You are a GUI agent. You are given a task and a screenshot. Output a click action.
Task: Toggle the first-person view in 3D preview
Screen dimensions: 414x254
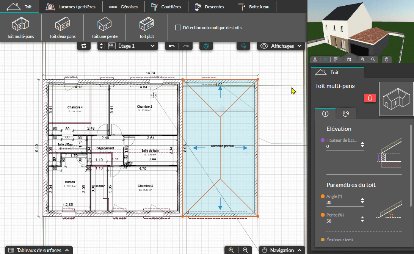315,60
